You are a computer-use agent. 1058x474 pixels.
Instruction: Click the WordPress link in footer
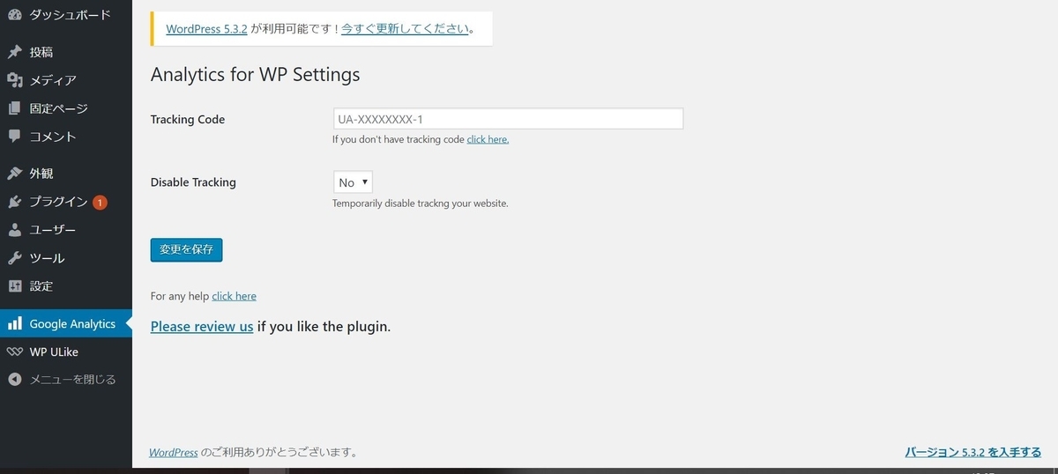pyautogui.click(x=174, y=452)
